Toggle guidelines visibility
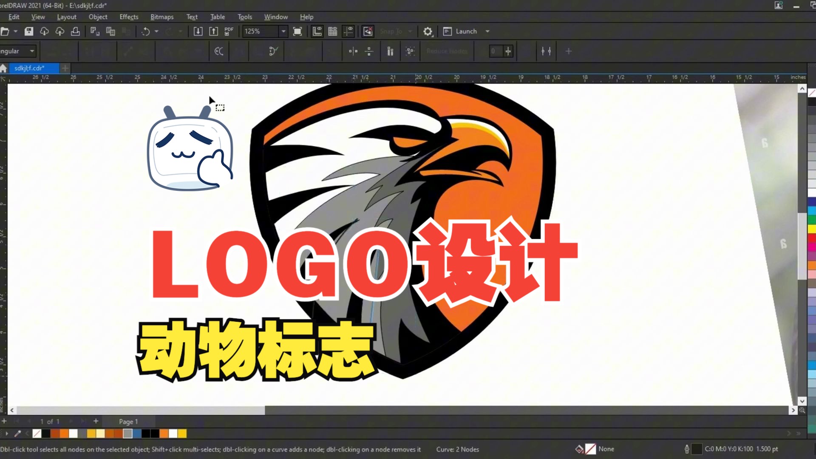 [348, 31]
